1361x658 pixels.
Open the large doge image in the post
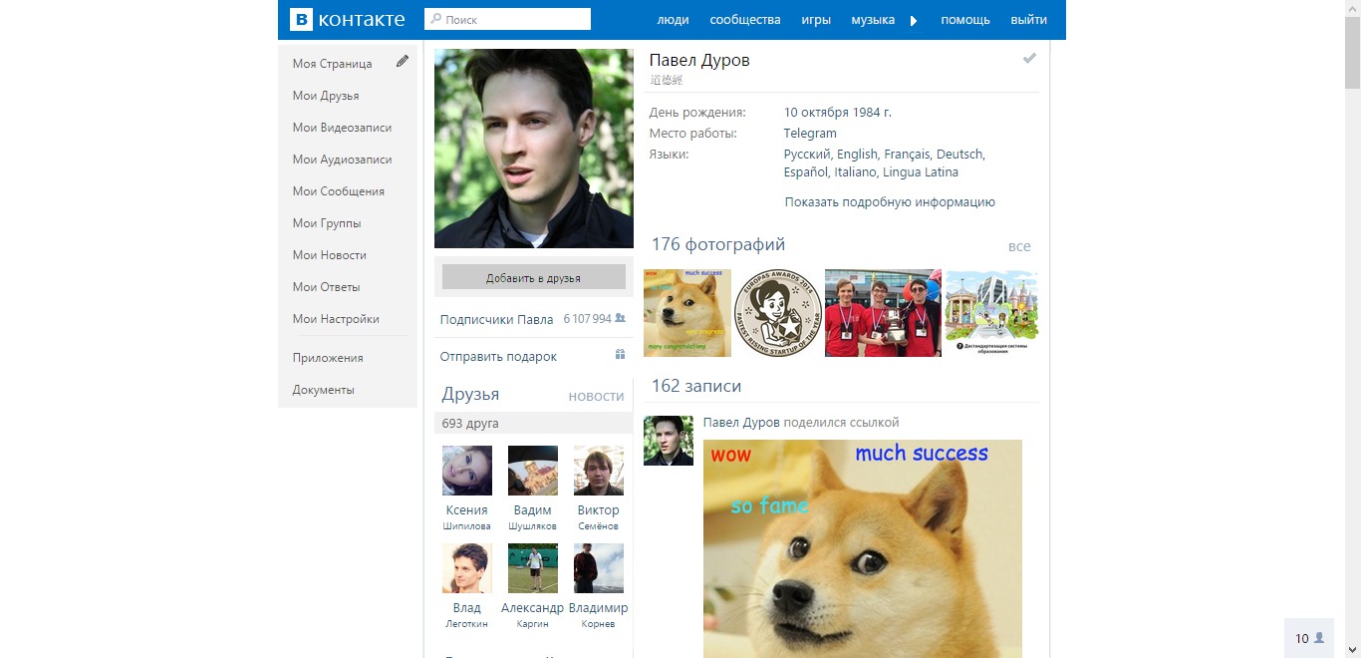[x=863, y=548]
